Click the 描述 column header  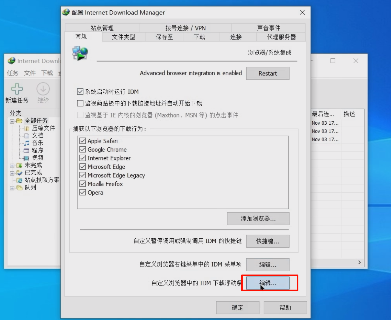click(352, 114)
